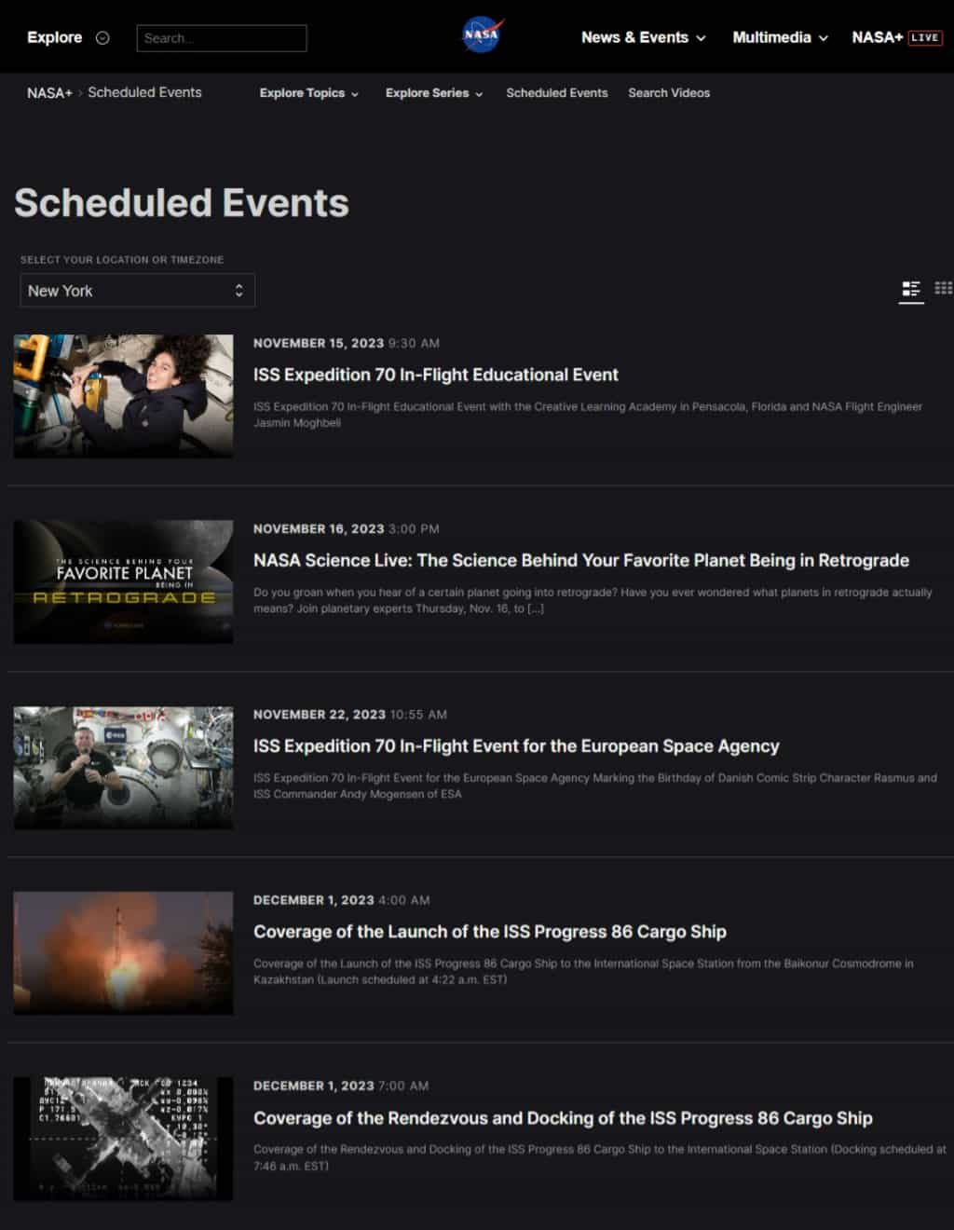Open Explore Topics dropdown
954x1230 pixels.
(309, 93)
